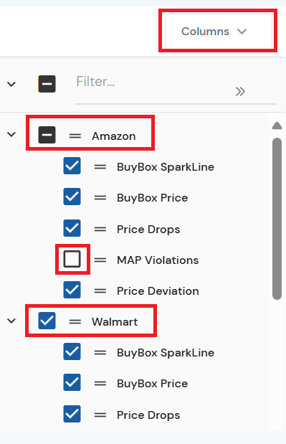Click the double-arrow icon in filter row
Viewport: 286px width, 444px height.
(x=240, y=92)
